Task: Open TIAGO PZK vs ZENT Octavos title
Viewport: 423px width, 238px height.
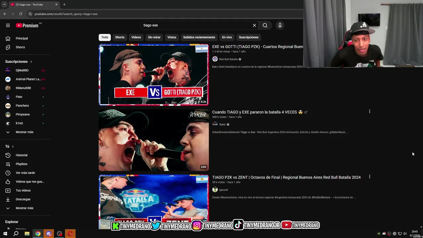Action: (x=286, y=177)
